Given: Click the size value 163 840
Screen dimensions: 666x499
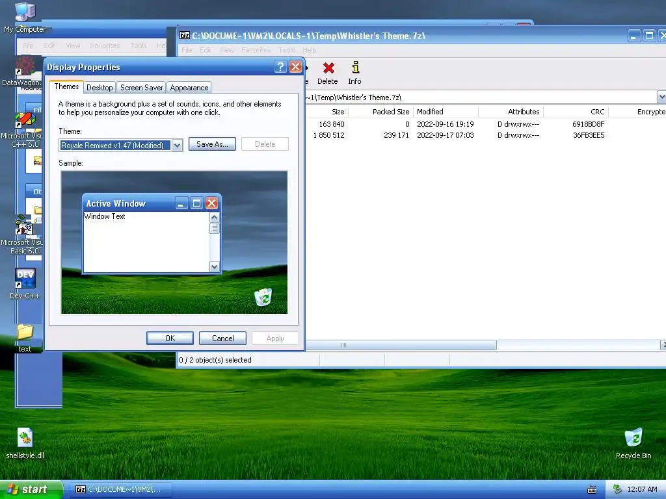Looking at the screenshot, I should click(x=331, y=124).
